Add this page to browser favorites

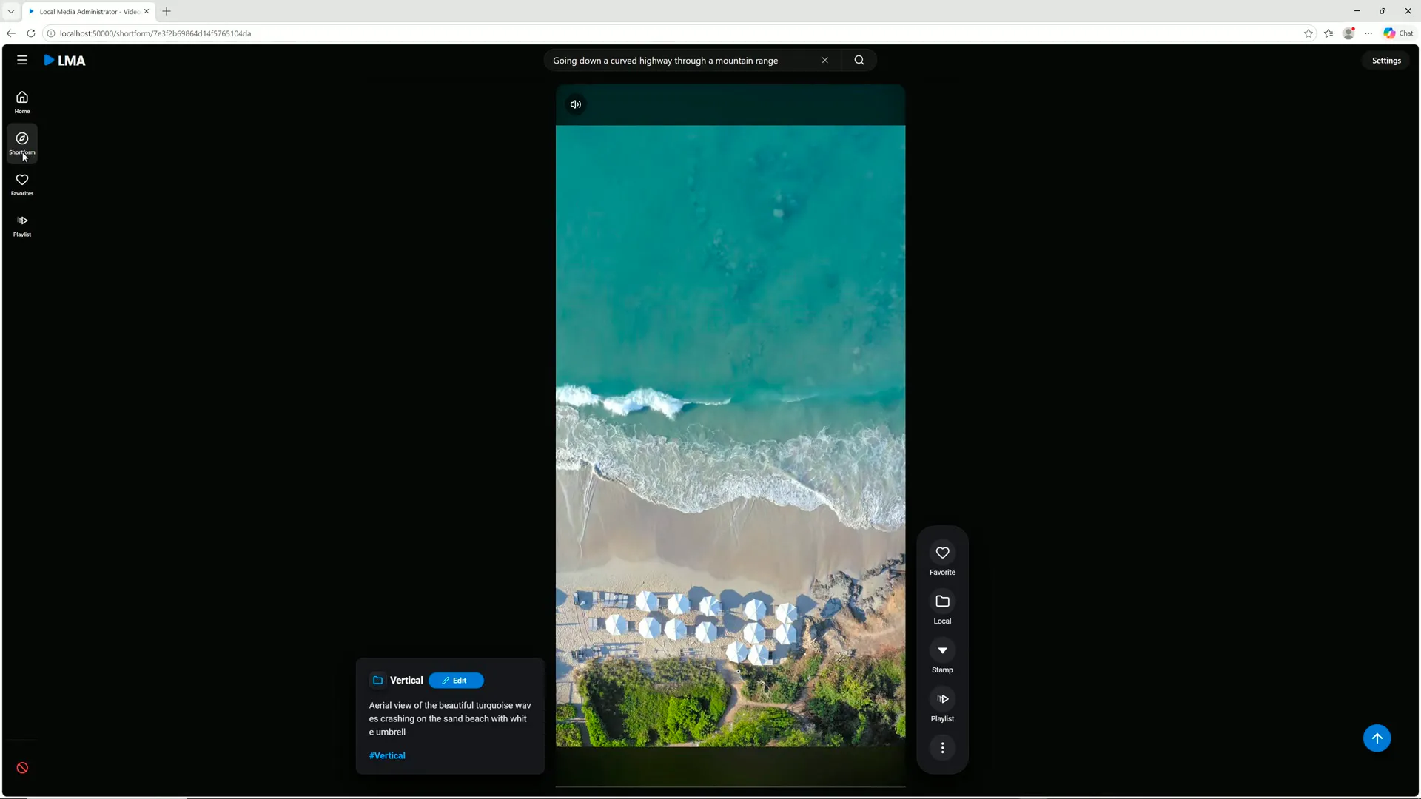point(1309,33)
